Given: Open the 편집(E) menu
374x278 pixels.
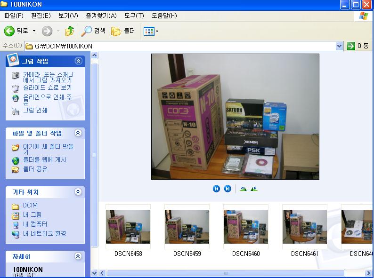Looking at the screenshot, I should 41,16.
